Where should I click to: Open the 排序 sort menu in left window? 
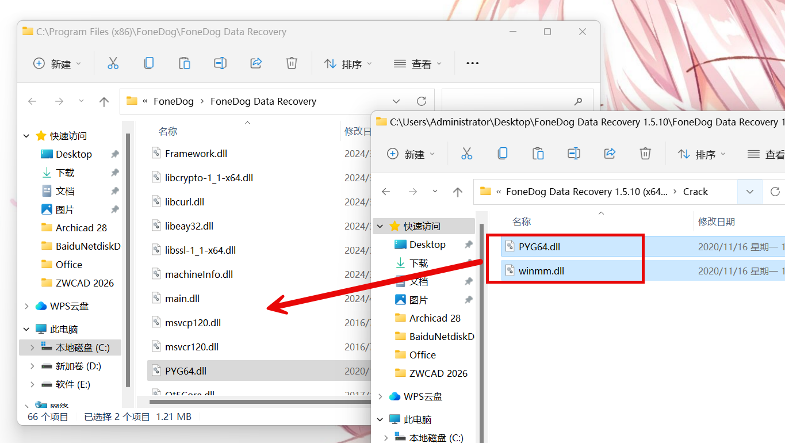[x=348, y=64]
